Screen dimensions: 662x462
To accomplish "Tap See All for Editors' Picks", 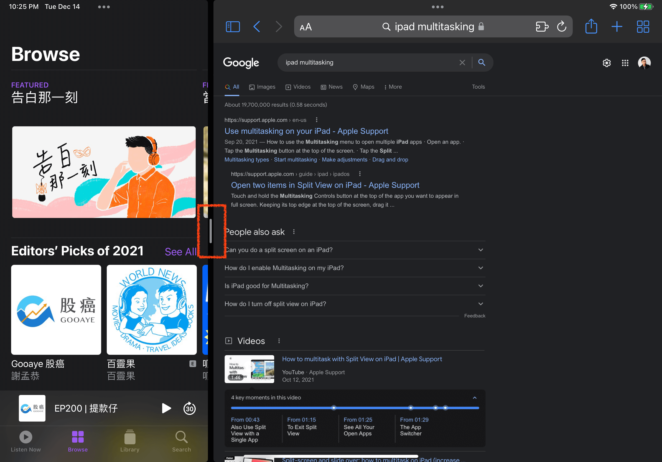I will pyautogui.click(x=181, y=252).
